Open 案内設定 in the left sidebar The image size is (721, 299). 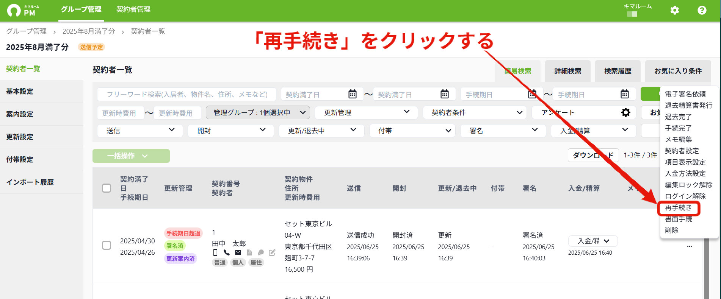pyautogui.click(x=42, y=114)
